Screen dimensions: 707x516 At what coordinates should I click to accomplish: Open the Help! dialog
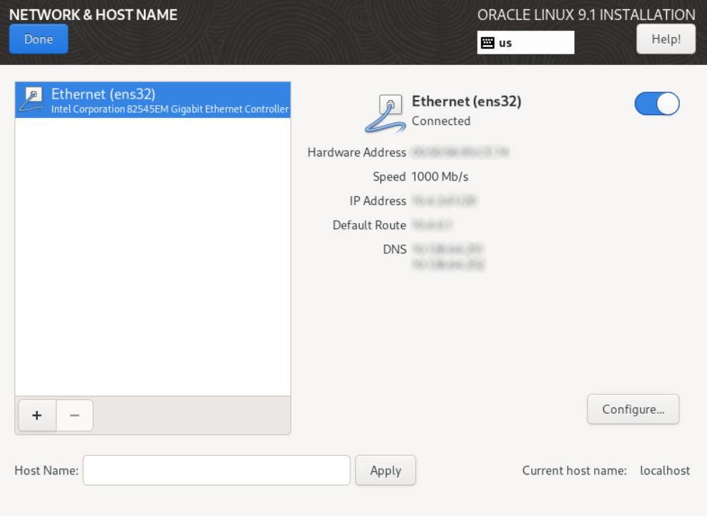coord(666,39)
